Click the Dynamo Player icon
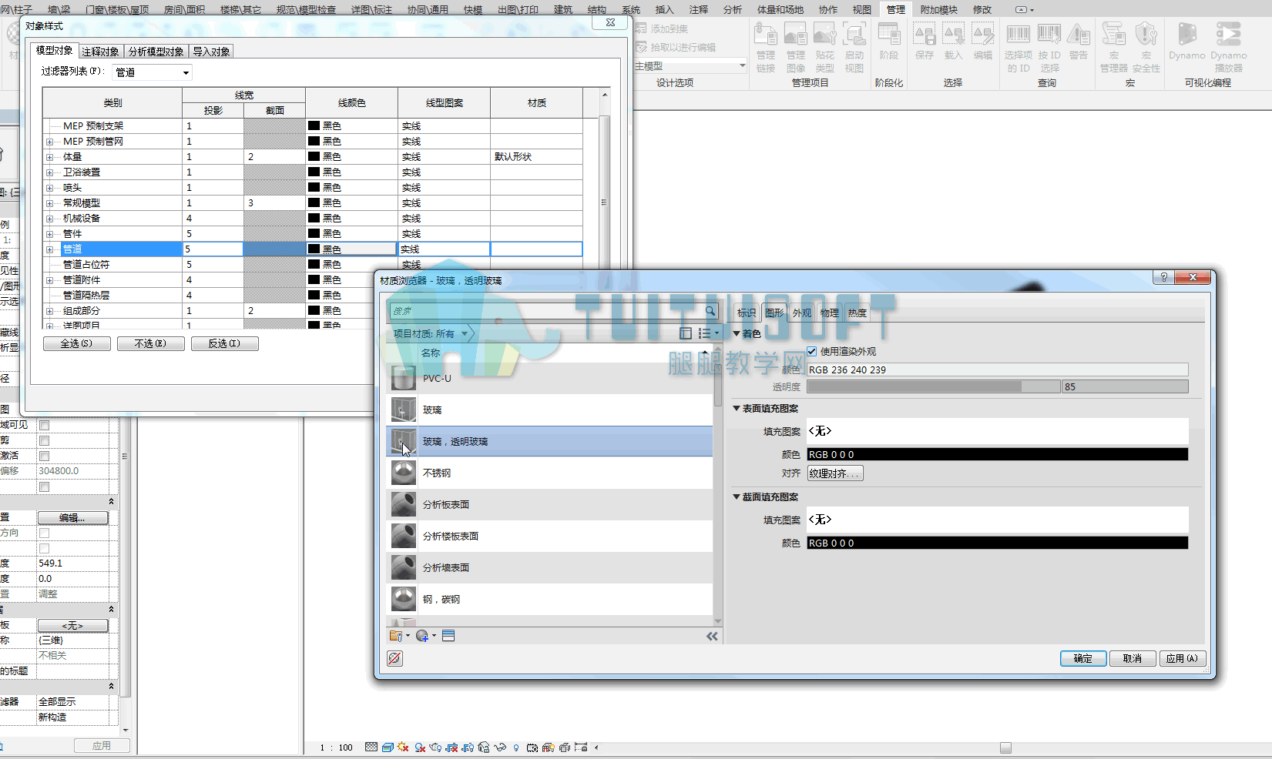The width and height of the screenshot is (1272, 759). [x=1229, y=47]
